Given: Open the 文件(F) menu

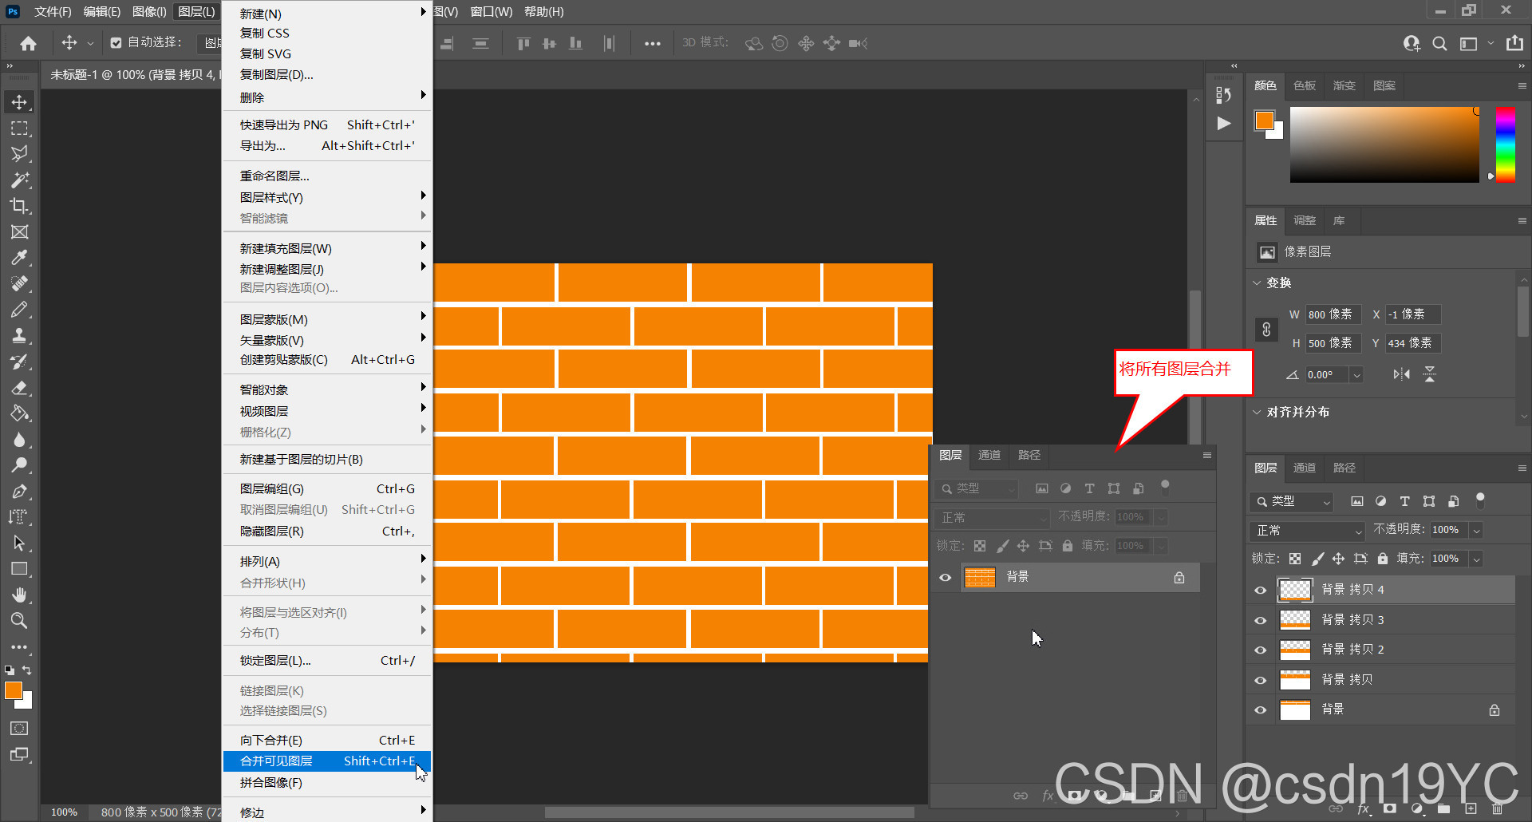Looking at the screenshot, I should tap(53, 11).
